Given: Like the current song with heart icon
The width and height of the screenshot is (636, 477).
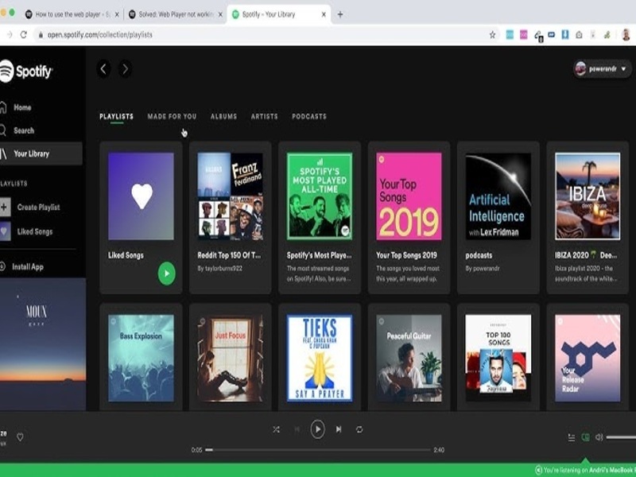Looking at the screenshot, I should (21, 436).
